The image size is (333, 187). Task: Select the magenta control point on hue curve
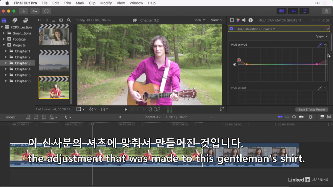point(317,64)
